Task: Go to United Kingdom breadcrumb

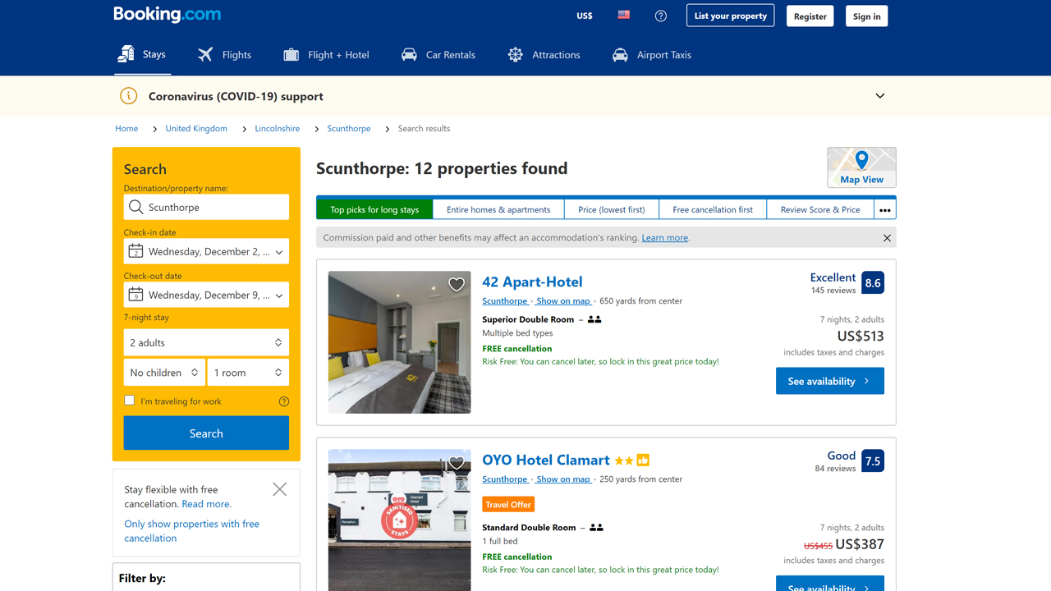Action: (196, 128)
